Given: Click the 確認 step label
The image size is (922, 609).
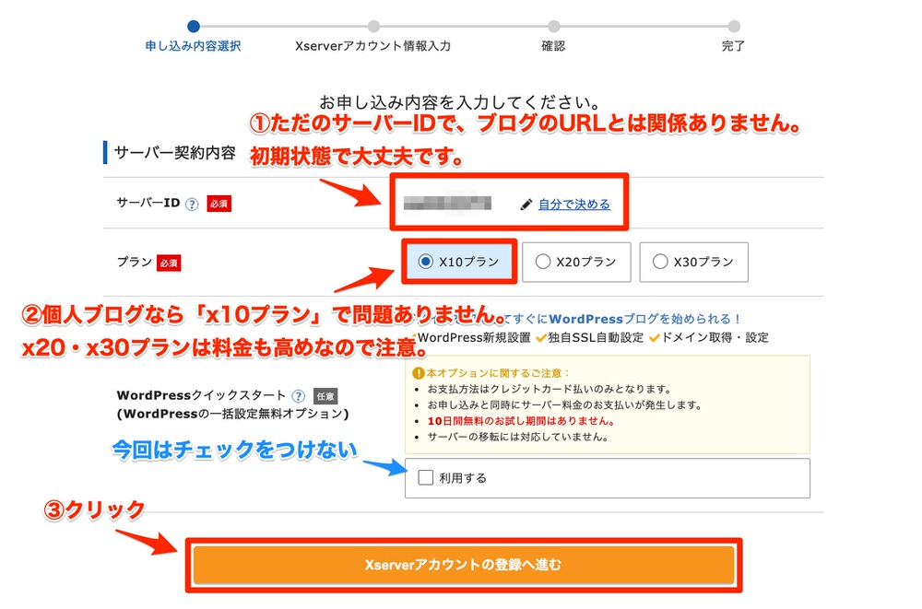Looking at the screenshot, I should click(553, 46).
